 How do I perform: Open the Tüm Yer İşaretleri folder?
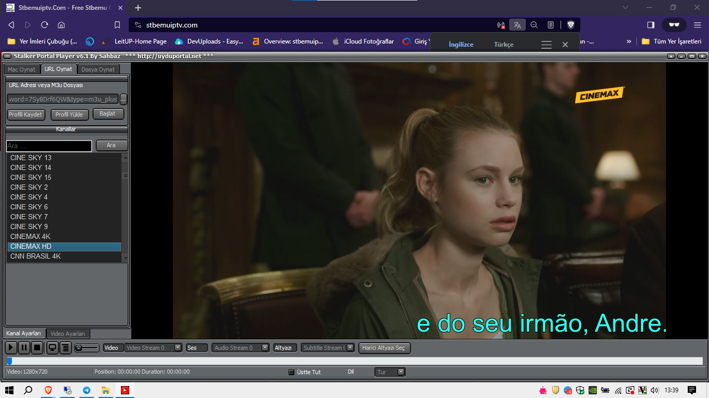(x=672, y=41)
